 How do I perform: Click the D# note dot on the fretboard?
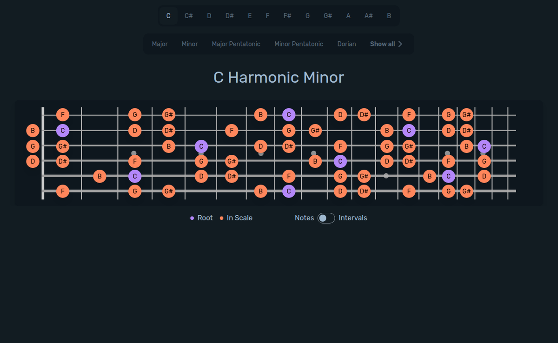[62, 161]
